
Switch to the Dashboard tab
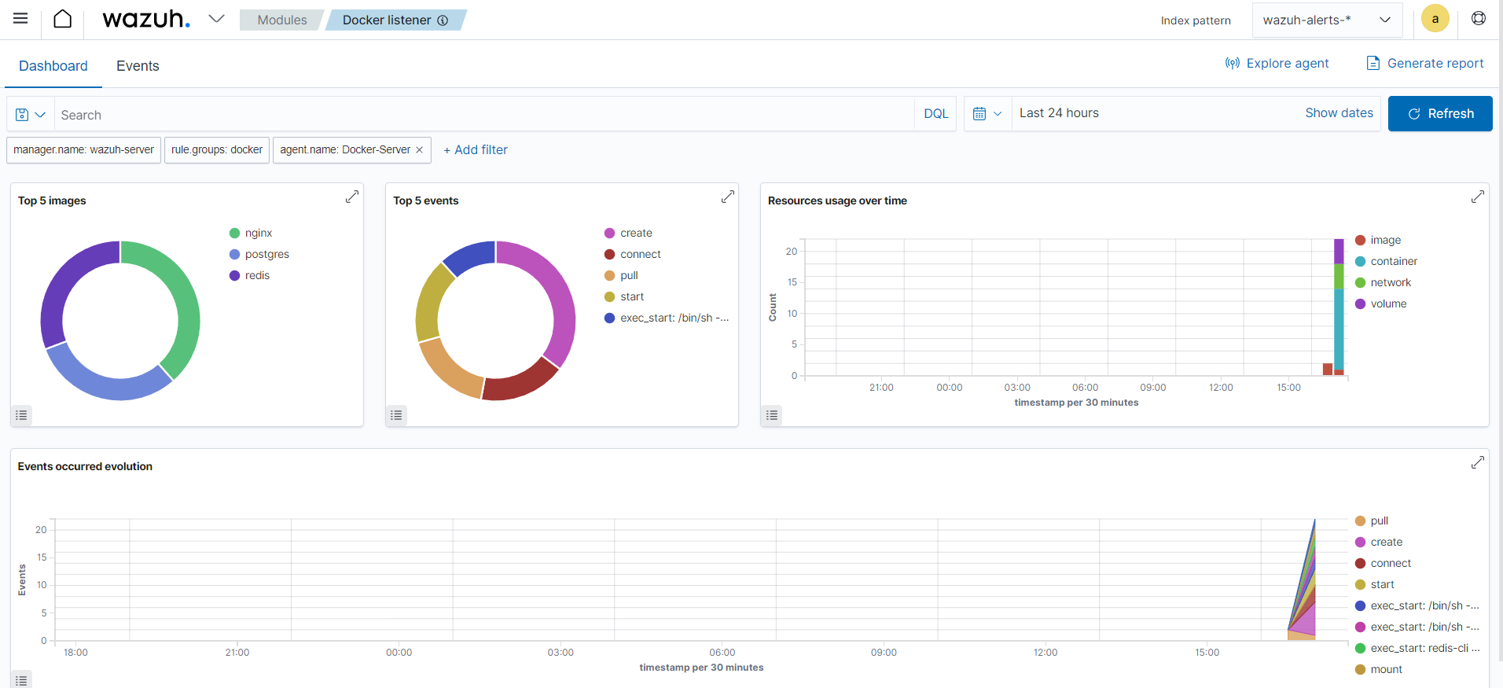tap(53, 66)
